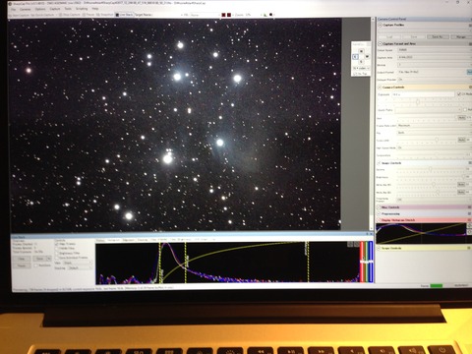Screen dimensions: 472x354
Task: Click the mount North direction button
Action: tap(361, 51)
